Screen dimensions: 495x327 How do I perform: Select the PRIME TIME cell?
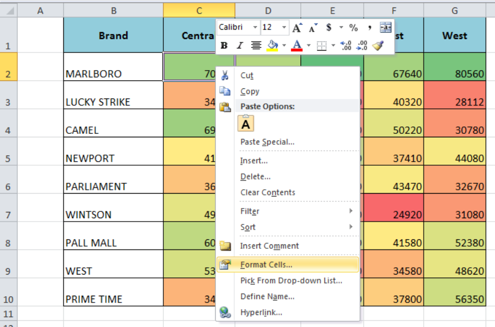coord(114,292)
